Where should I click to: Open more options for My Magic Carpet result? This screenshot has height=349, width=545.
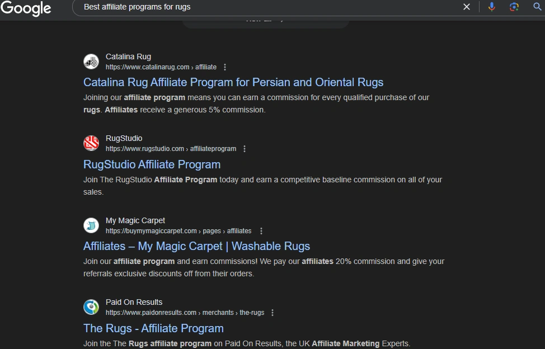point(261,231)
